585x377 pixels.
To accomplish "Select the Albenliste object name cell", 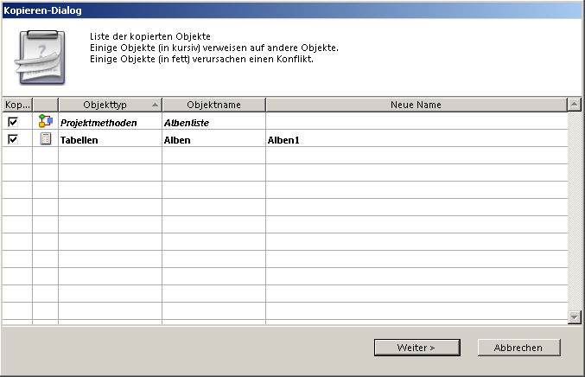I will click(213, 123).
